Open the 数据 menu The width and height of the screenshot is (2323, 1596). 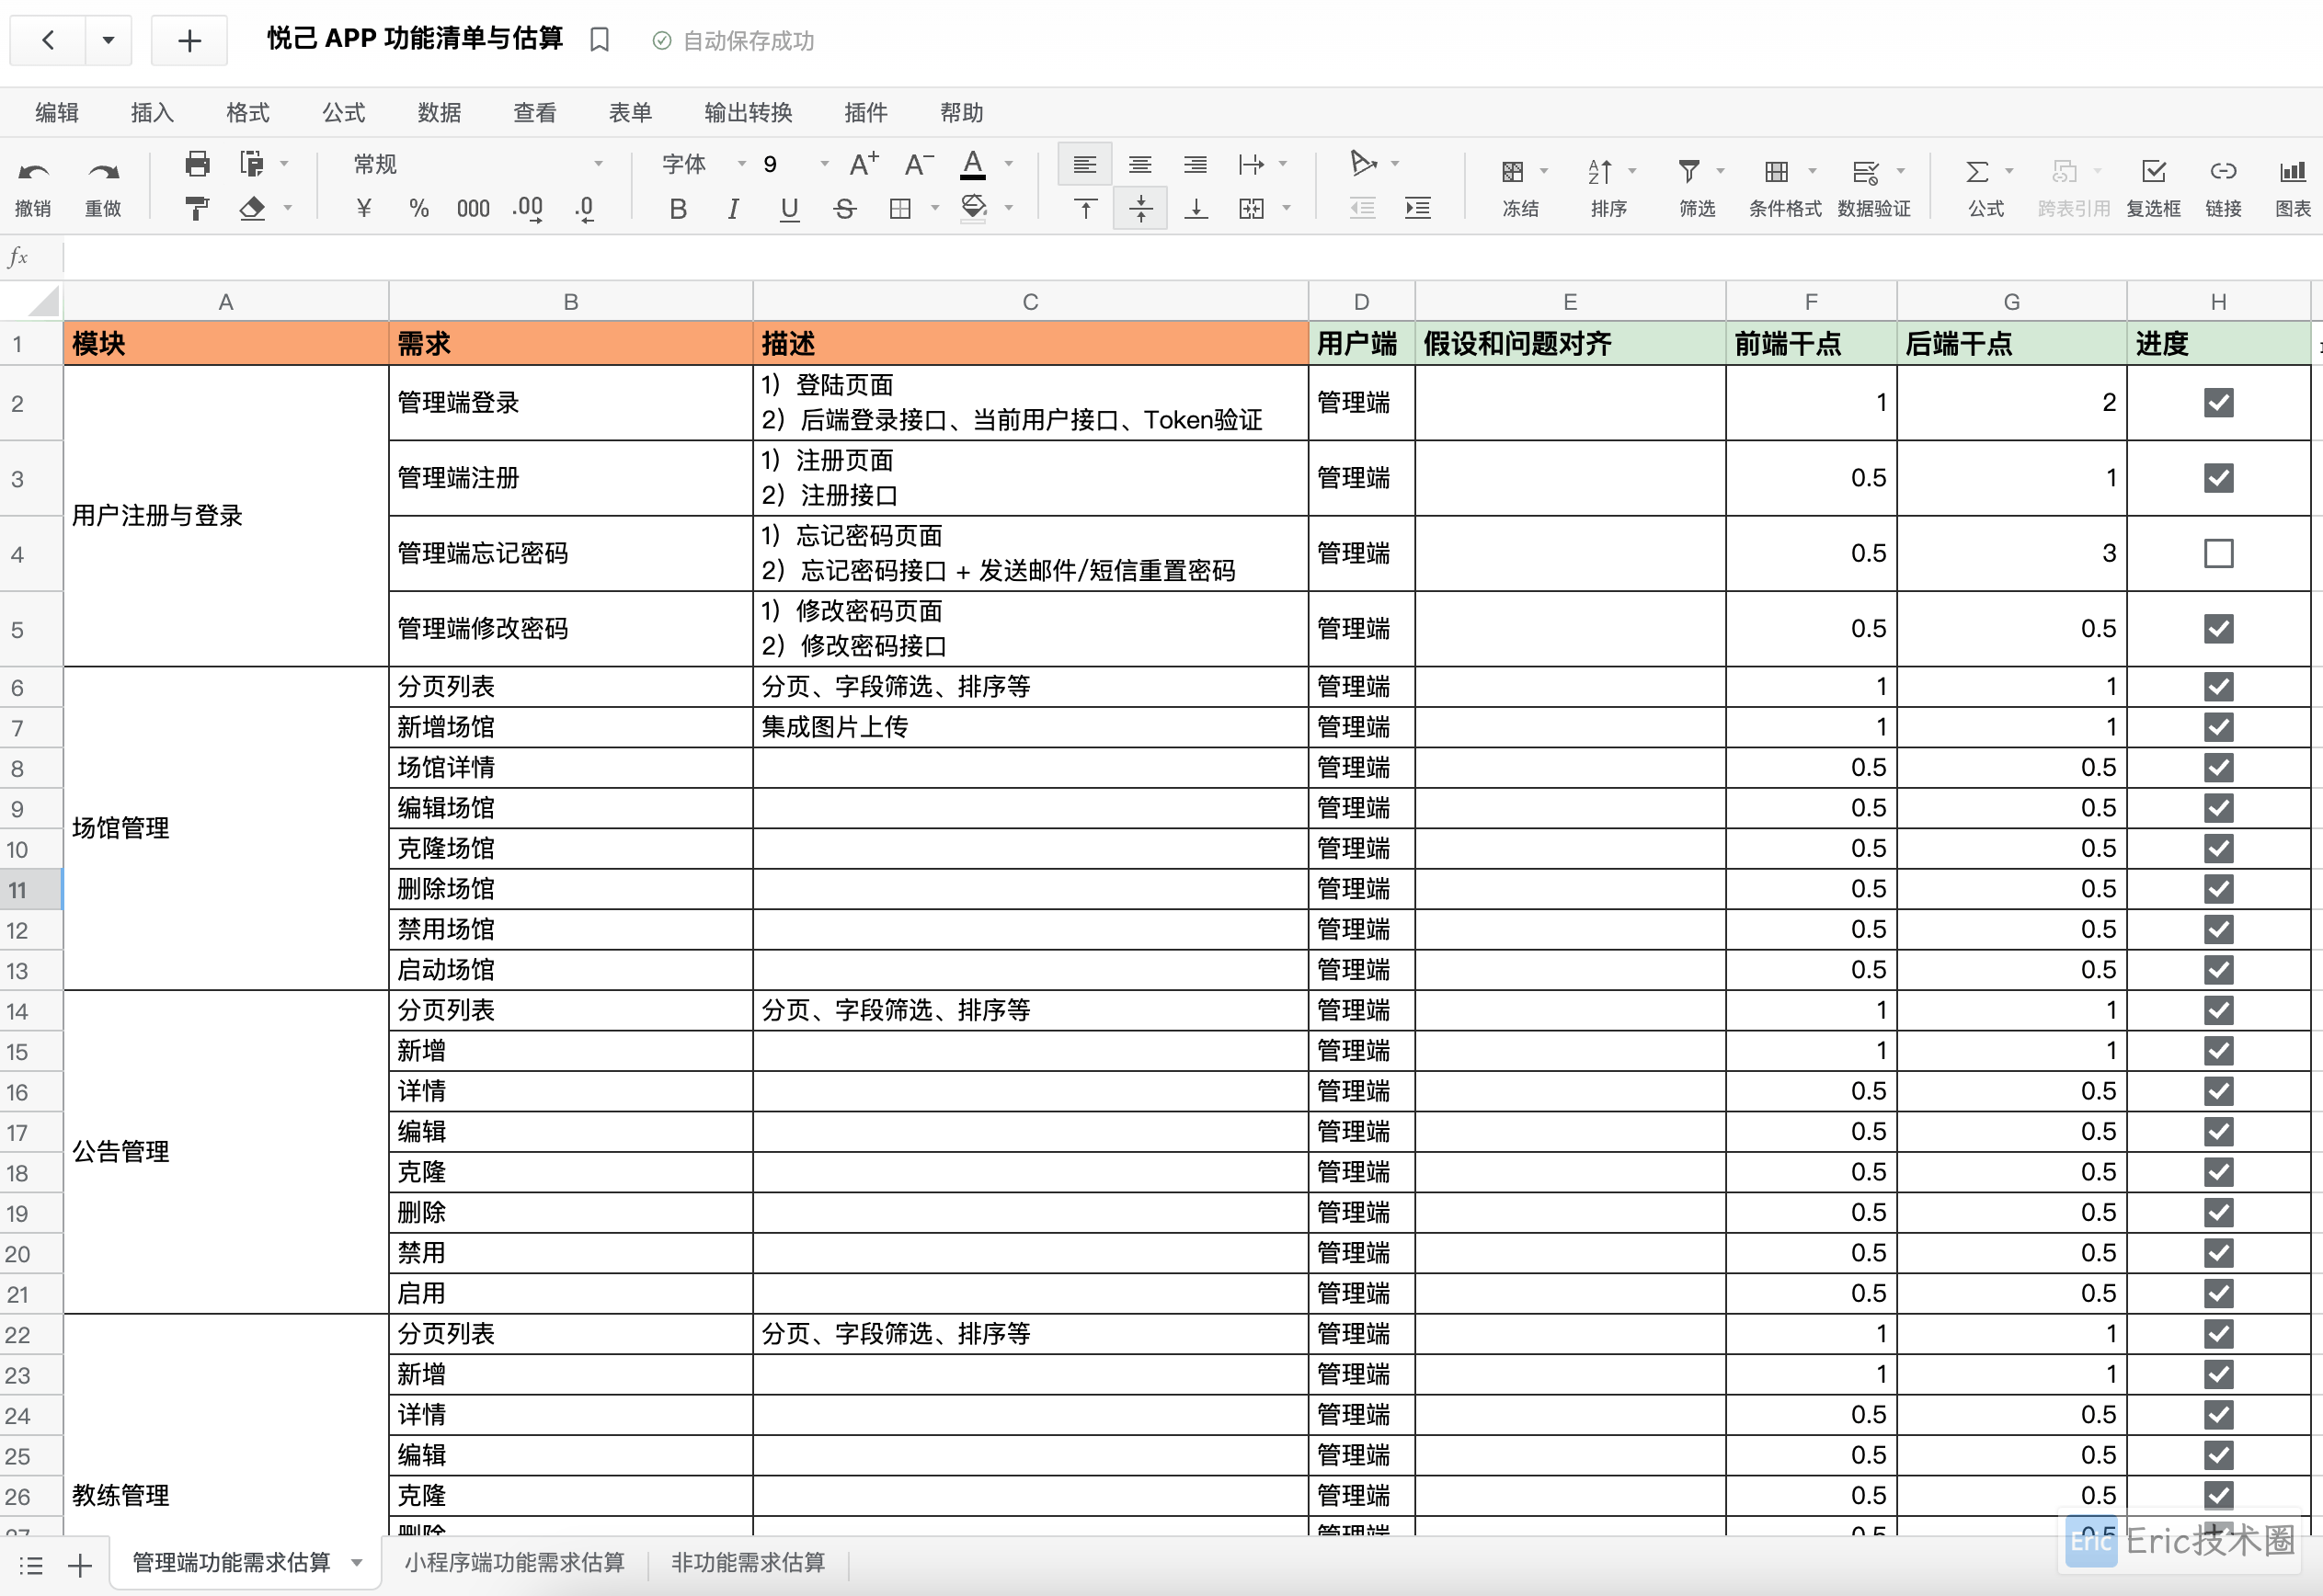[439, 112]
